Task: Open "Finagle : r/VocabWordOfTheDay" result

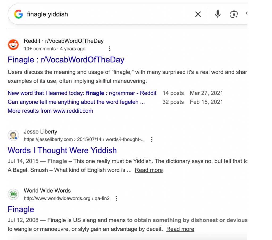Action: [x=66, y=60]
